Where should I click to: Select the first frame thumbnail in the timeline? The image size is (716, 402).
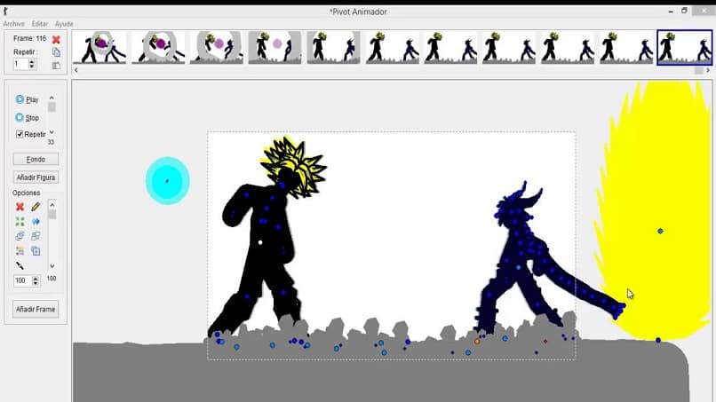99,47
